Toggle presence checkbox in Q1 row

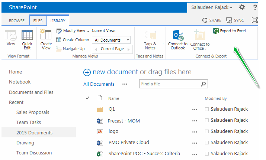click(x=206, y=109)
